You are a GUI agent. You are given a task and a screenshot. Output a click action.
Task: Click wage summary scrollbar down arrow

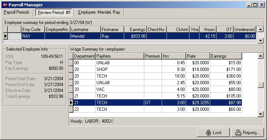tap(261, 114)
